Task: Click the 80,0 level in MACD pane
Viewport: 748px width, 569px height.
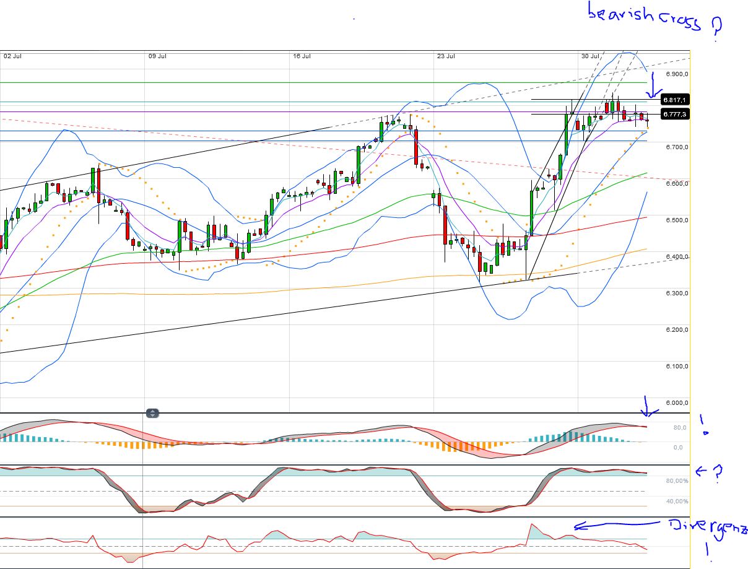Action: (680, 428)
